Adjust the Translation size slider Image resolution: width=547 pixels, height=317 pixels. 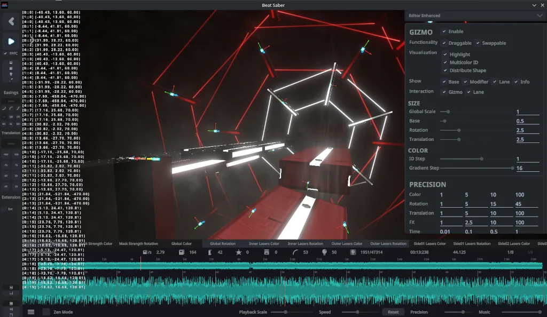[x=477, y=139]
